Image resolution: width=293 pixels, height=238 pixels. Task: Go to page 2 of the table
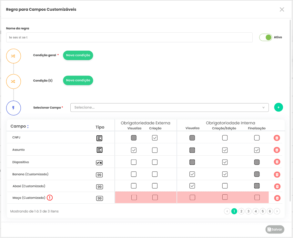[x=241, y=211]
